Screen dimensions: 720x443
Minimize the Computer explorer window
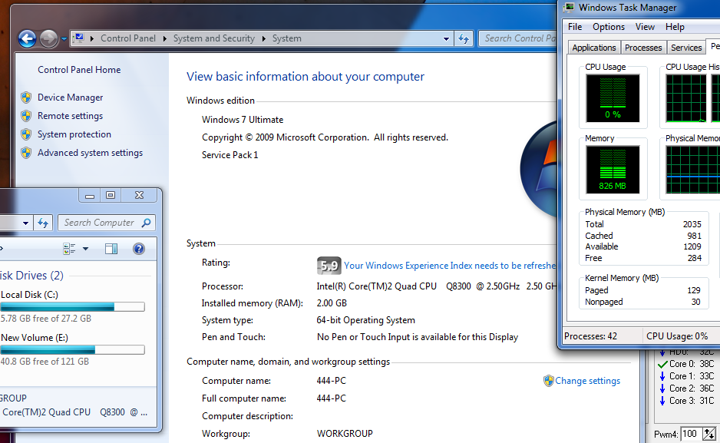click(x=90, y=196)
